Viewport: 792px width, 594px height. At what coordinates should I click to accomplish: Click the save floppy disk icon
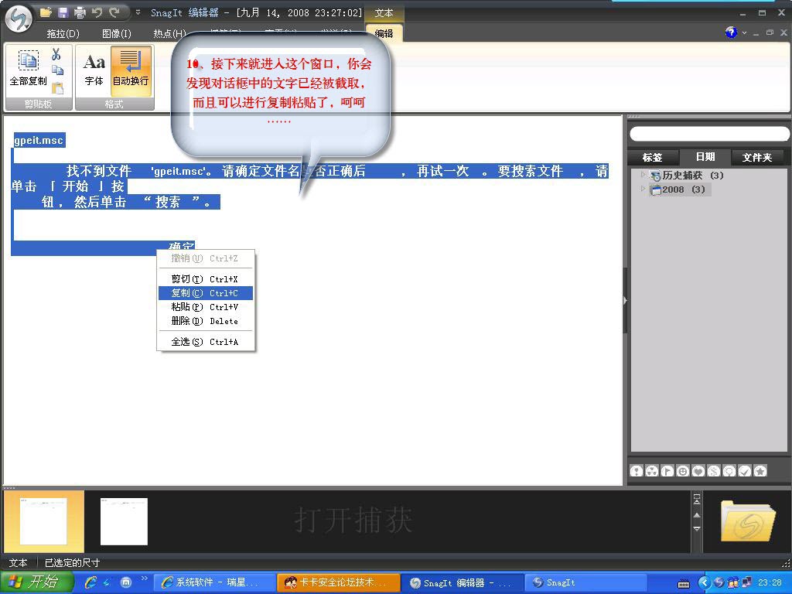coord(63,12)
